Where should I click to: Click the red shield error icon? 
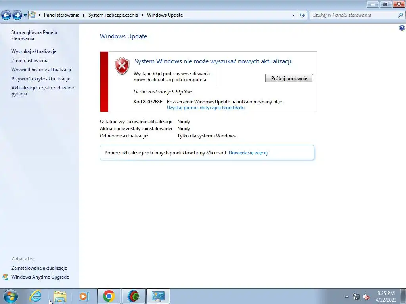[x=122, y=66]
